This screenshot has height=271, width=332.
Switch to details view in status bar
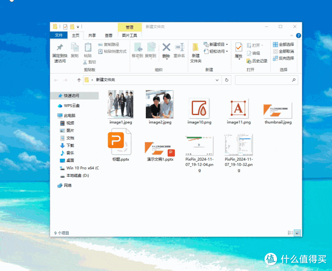(x=290, y=233)
